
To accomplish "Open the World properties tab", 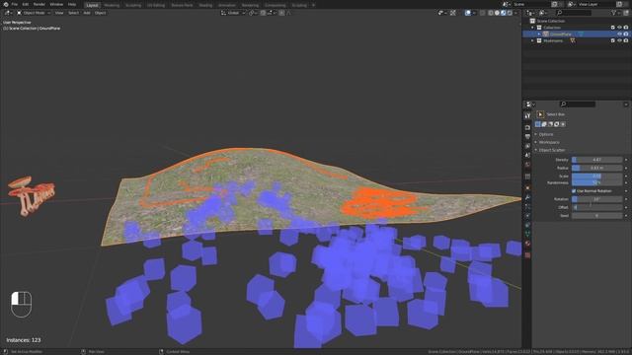I will click(x=527, y=165).
